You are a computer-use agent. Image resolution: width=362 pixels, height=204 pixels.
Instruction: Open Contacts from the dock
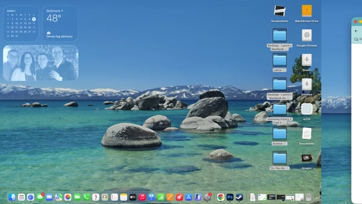105,197
